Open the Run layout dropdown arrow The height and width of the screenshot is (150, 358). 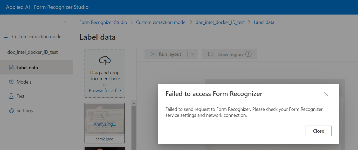(x=193, y=54)
